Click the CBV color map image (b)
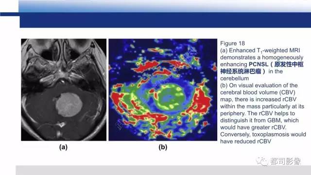Screen dimensions: 311x175 (163, 89)
